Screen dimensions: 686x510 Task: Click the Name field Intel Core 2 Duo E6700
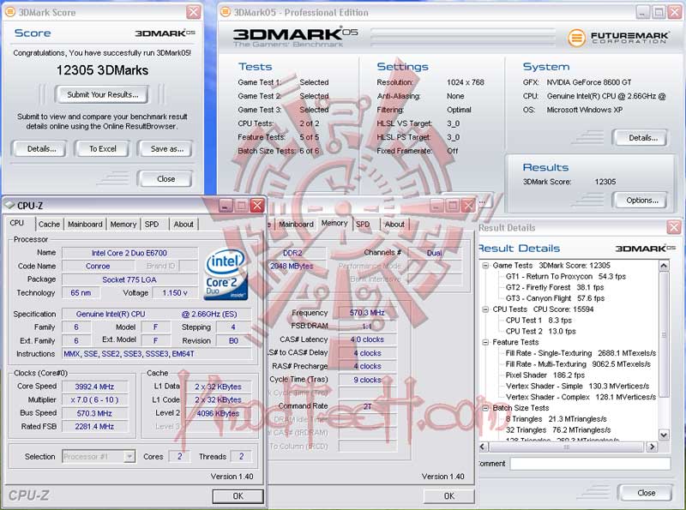point(129,253)
